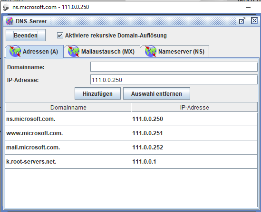Toggle Aktiviere rekursive Domain-Auflösung checkbox
This screenshot has height=212, width=261.
pyautogui.click(x=60, y=36)
